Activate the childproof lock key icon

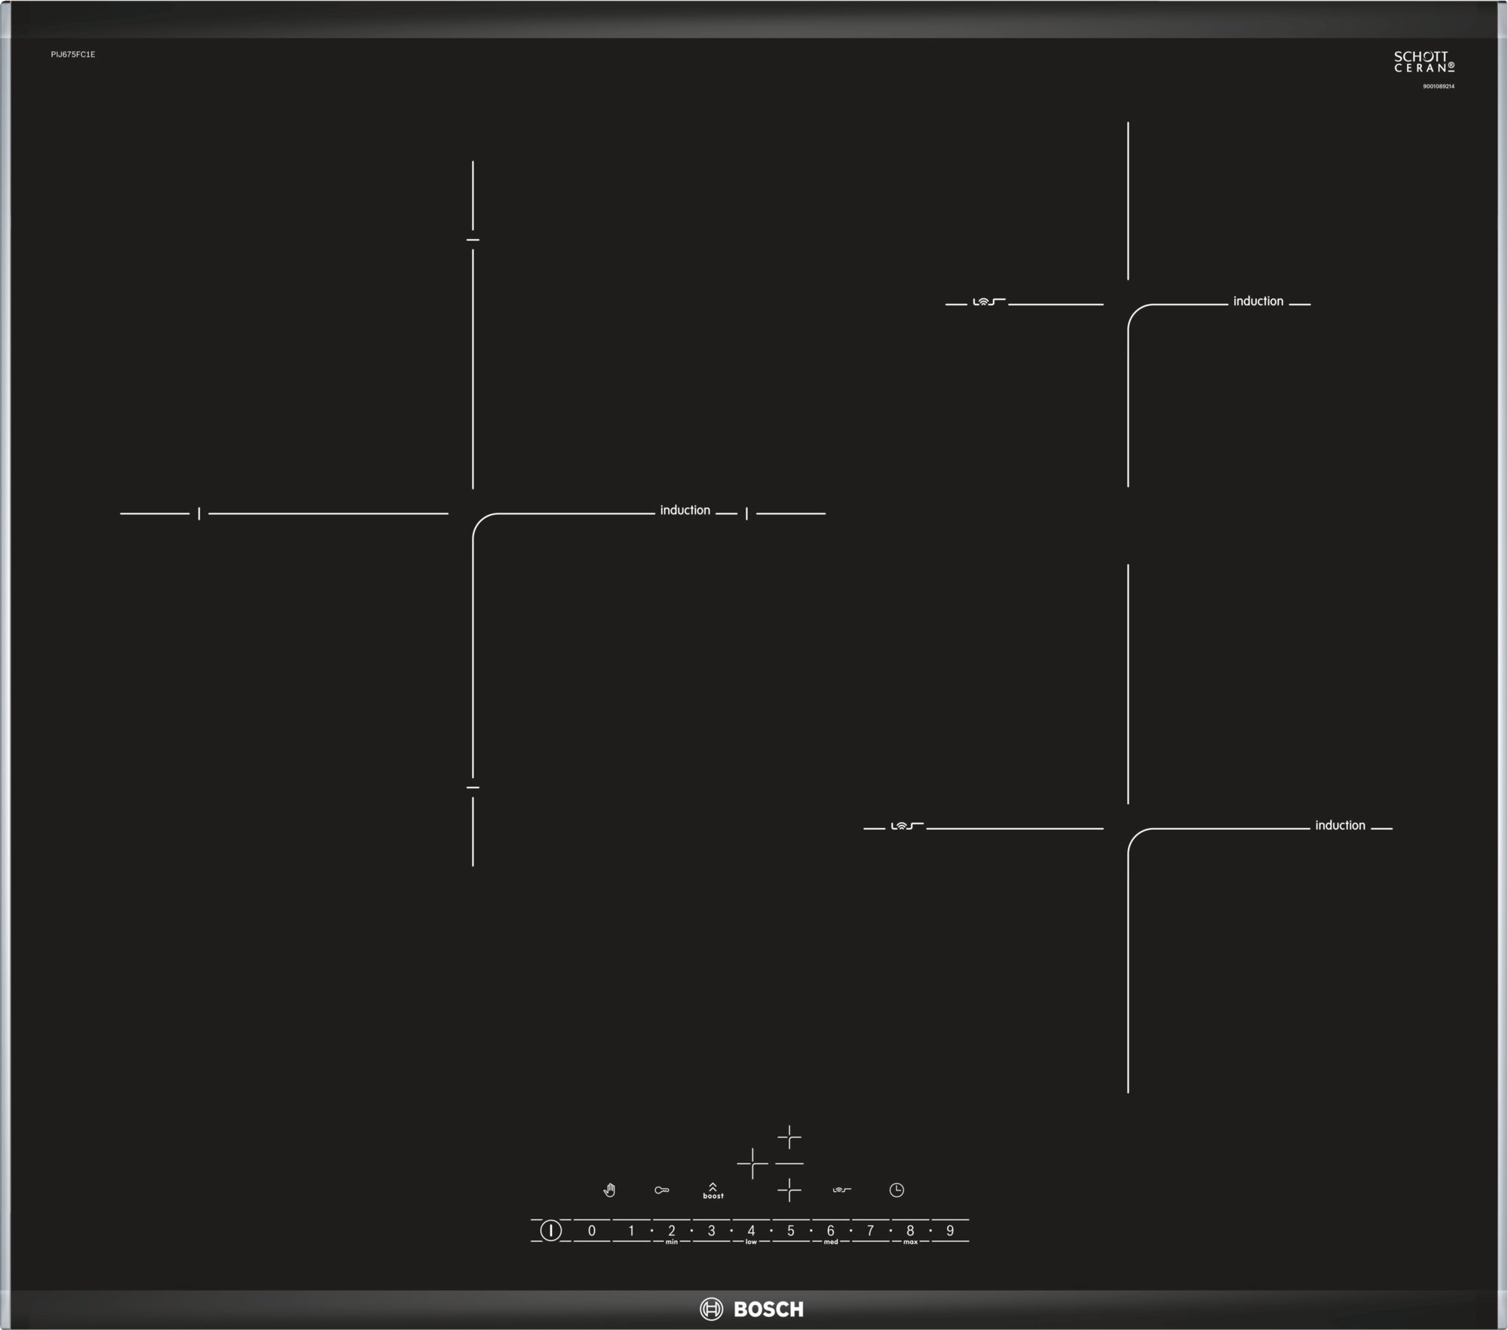coord(661,1190)
